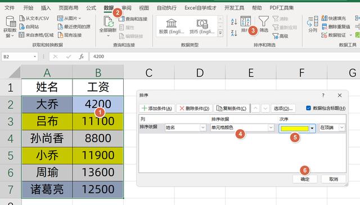Click cell with 13600
This screenshot has width=360, height=205.
coord(98,172)
